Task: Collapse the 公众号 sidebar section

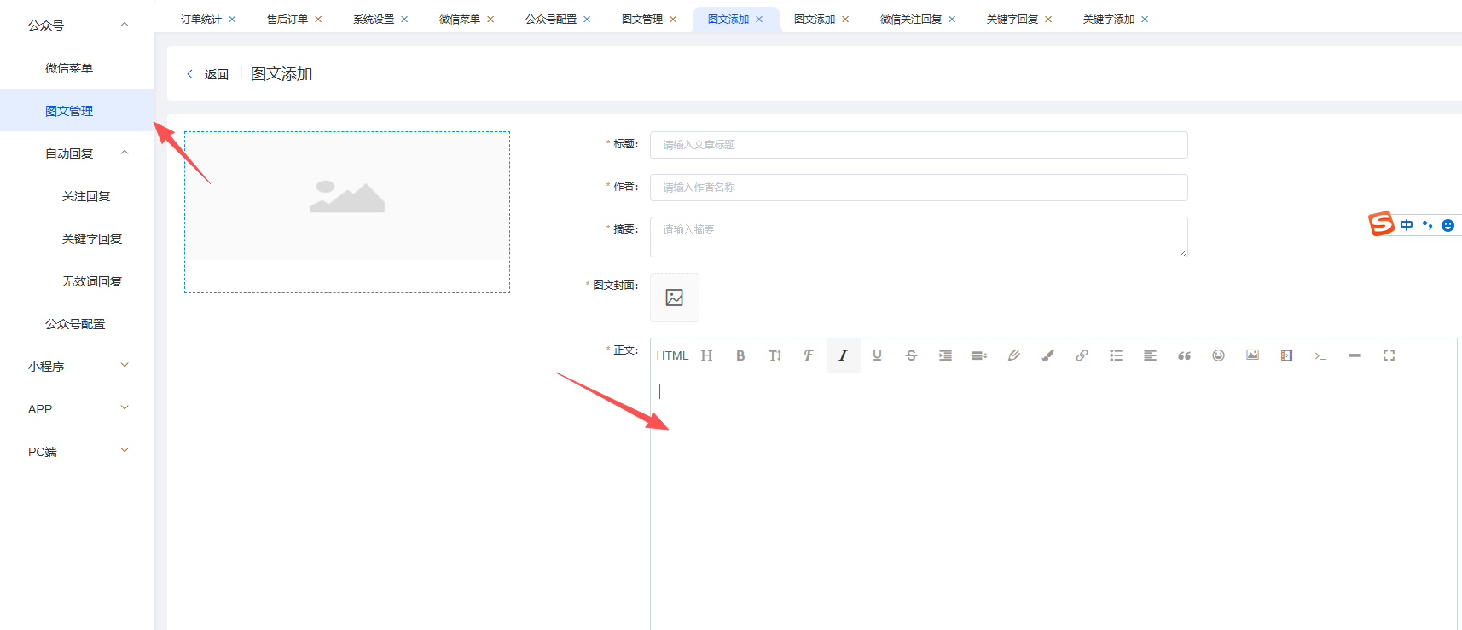Action: click(125, 25)
